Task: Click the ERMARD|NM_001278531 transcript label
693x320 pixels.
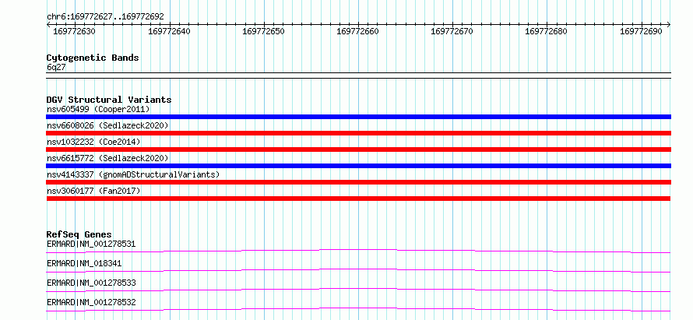Action: pyautogui.click(x=91, y=244)
